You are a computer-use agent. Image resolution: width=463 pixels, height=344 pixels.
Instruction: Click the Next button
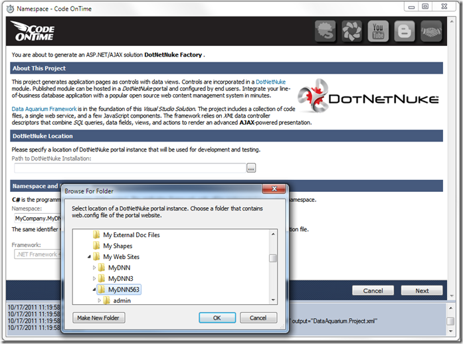point(422,291)
